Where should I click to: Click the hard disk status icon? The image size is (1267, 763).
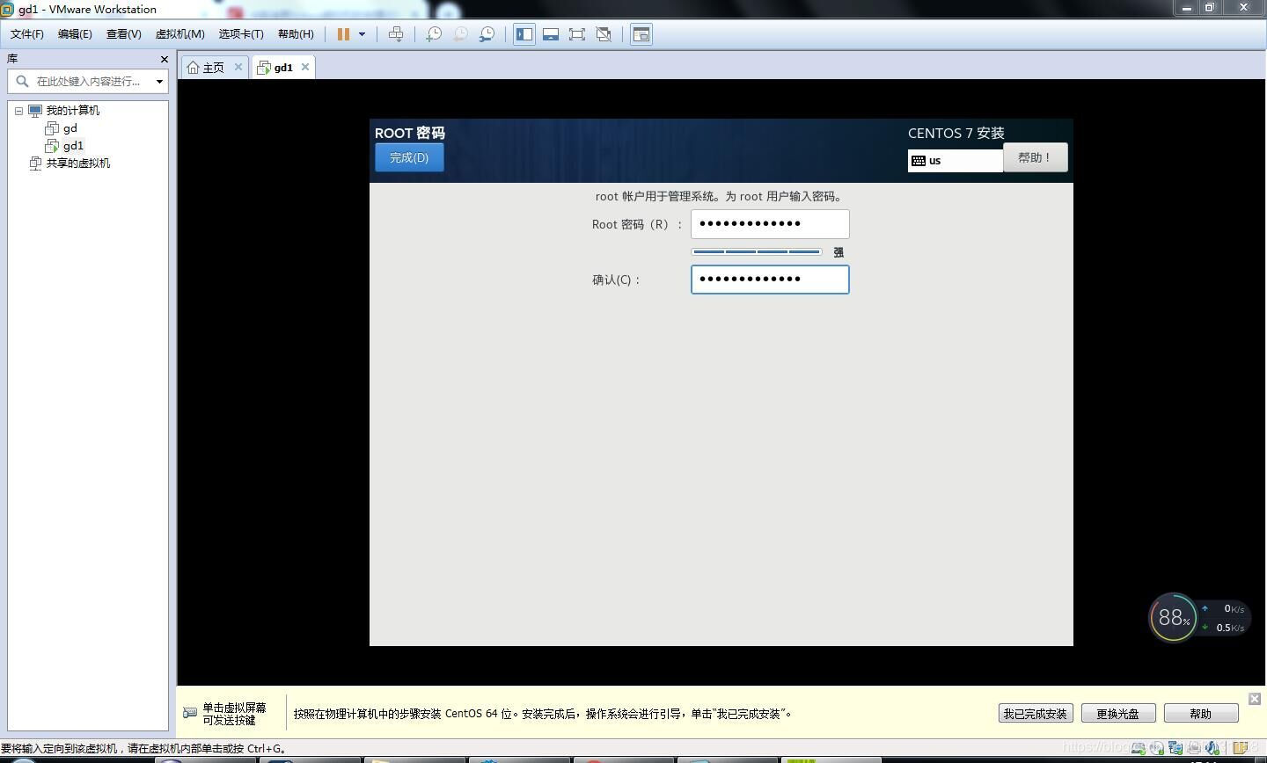click(x=1139, y=748)
